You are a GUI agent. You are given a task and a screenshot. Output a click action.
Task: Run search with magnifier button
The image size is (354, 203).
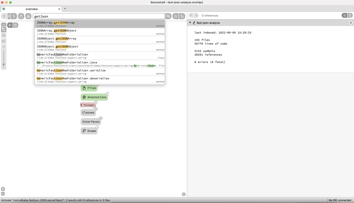point(168,16)
